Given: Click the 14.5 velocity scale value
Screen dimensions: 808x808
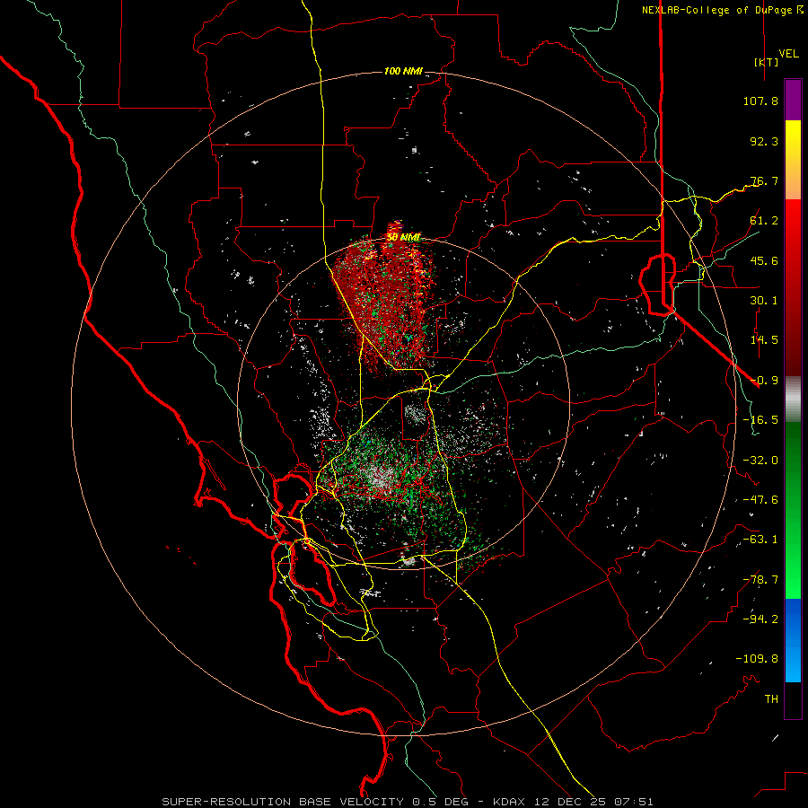Looking at the screenshot, I should pyautogui.click(x=764, y=340).
